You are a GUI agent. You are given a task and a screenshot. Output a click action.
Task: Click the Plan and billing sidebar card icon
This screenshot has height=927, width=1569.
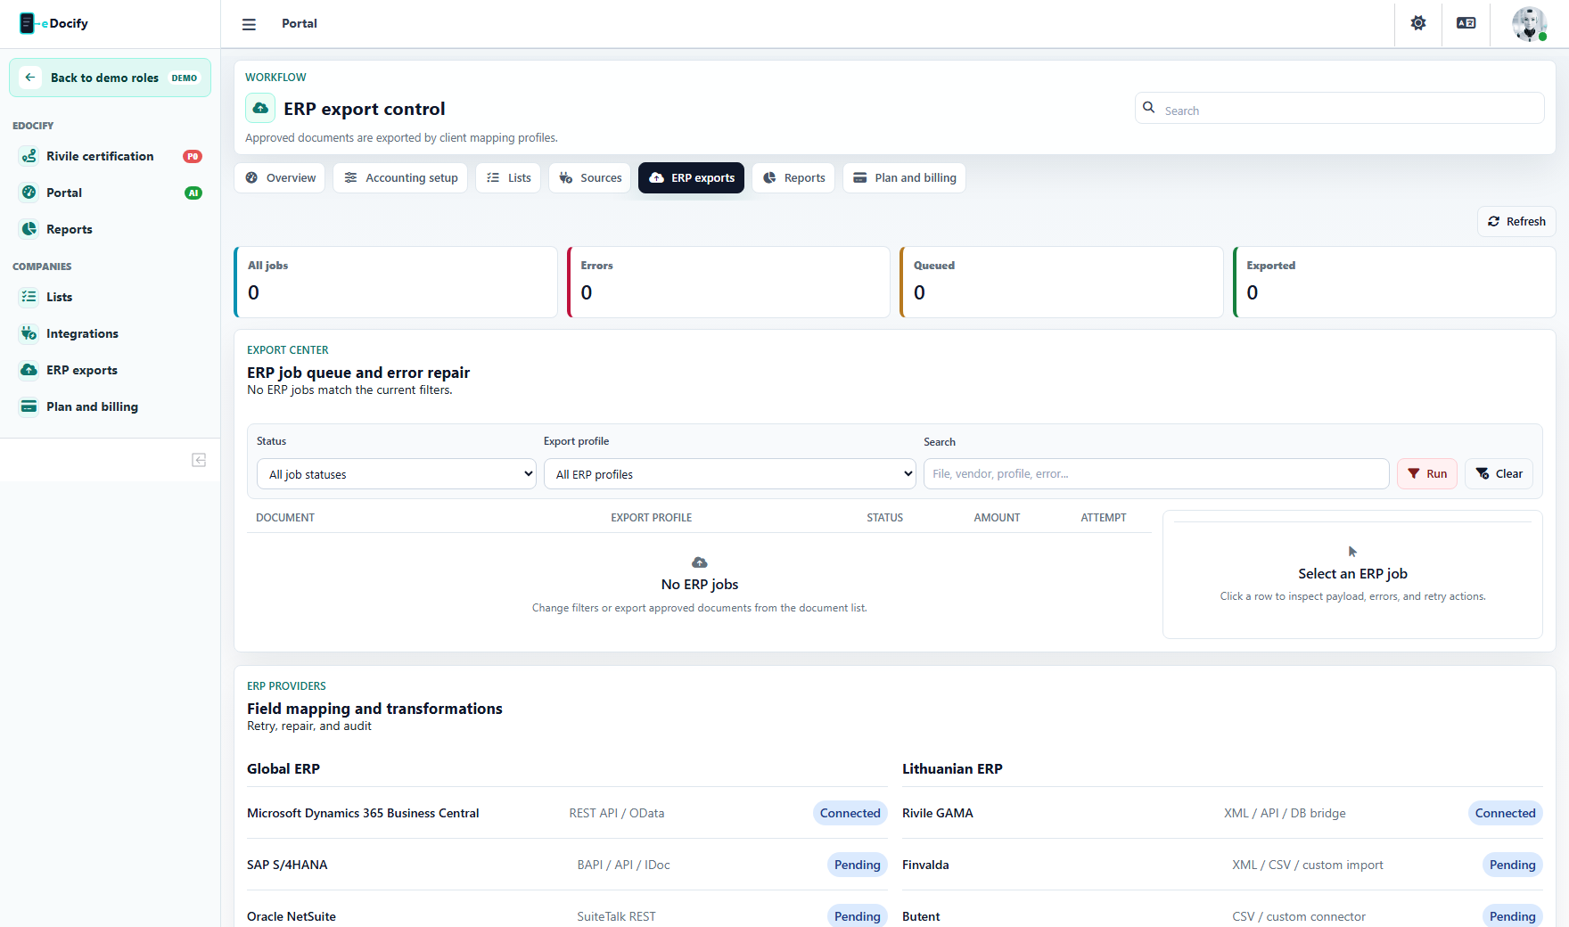click(x=29, y=406)
